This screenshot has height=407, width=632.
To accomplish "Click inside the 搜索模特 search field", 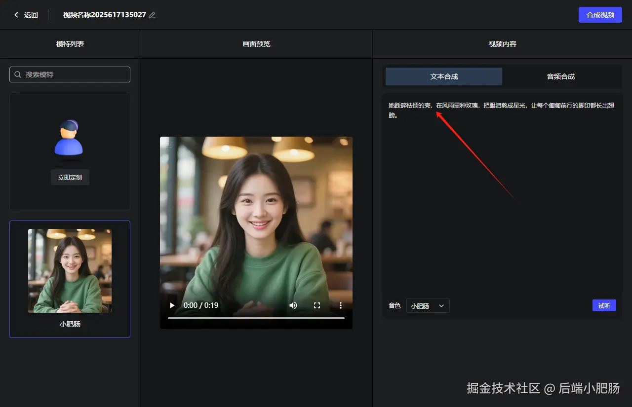I will click(x=70, y=74).
